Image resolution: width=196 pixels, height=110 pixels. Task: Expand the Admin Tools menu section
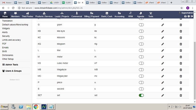point(10,65)
